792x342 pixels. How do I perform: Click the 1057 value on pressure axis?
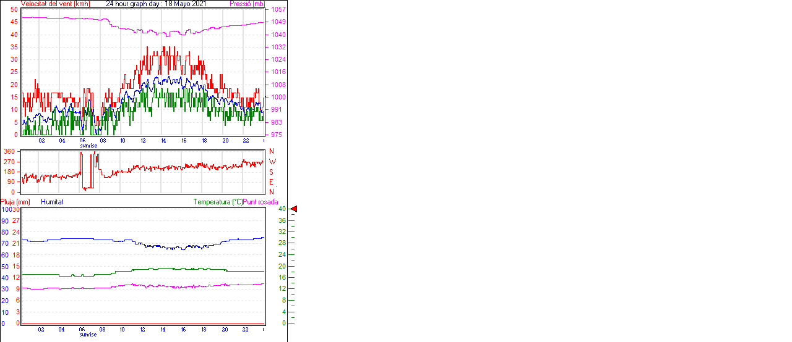pyautogui.click(x=278, y=10)
